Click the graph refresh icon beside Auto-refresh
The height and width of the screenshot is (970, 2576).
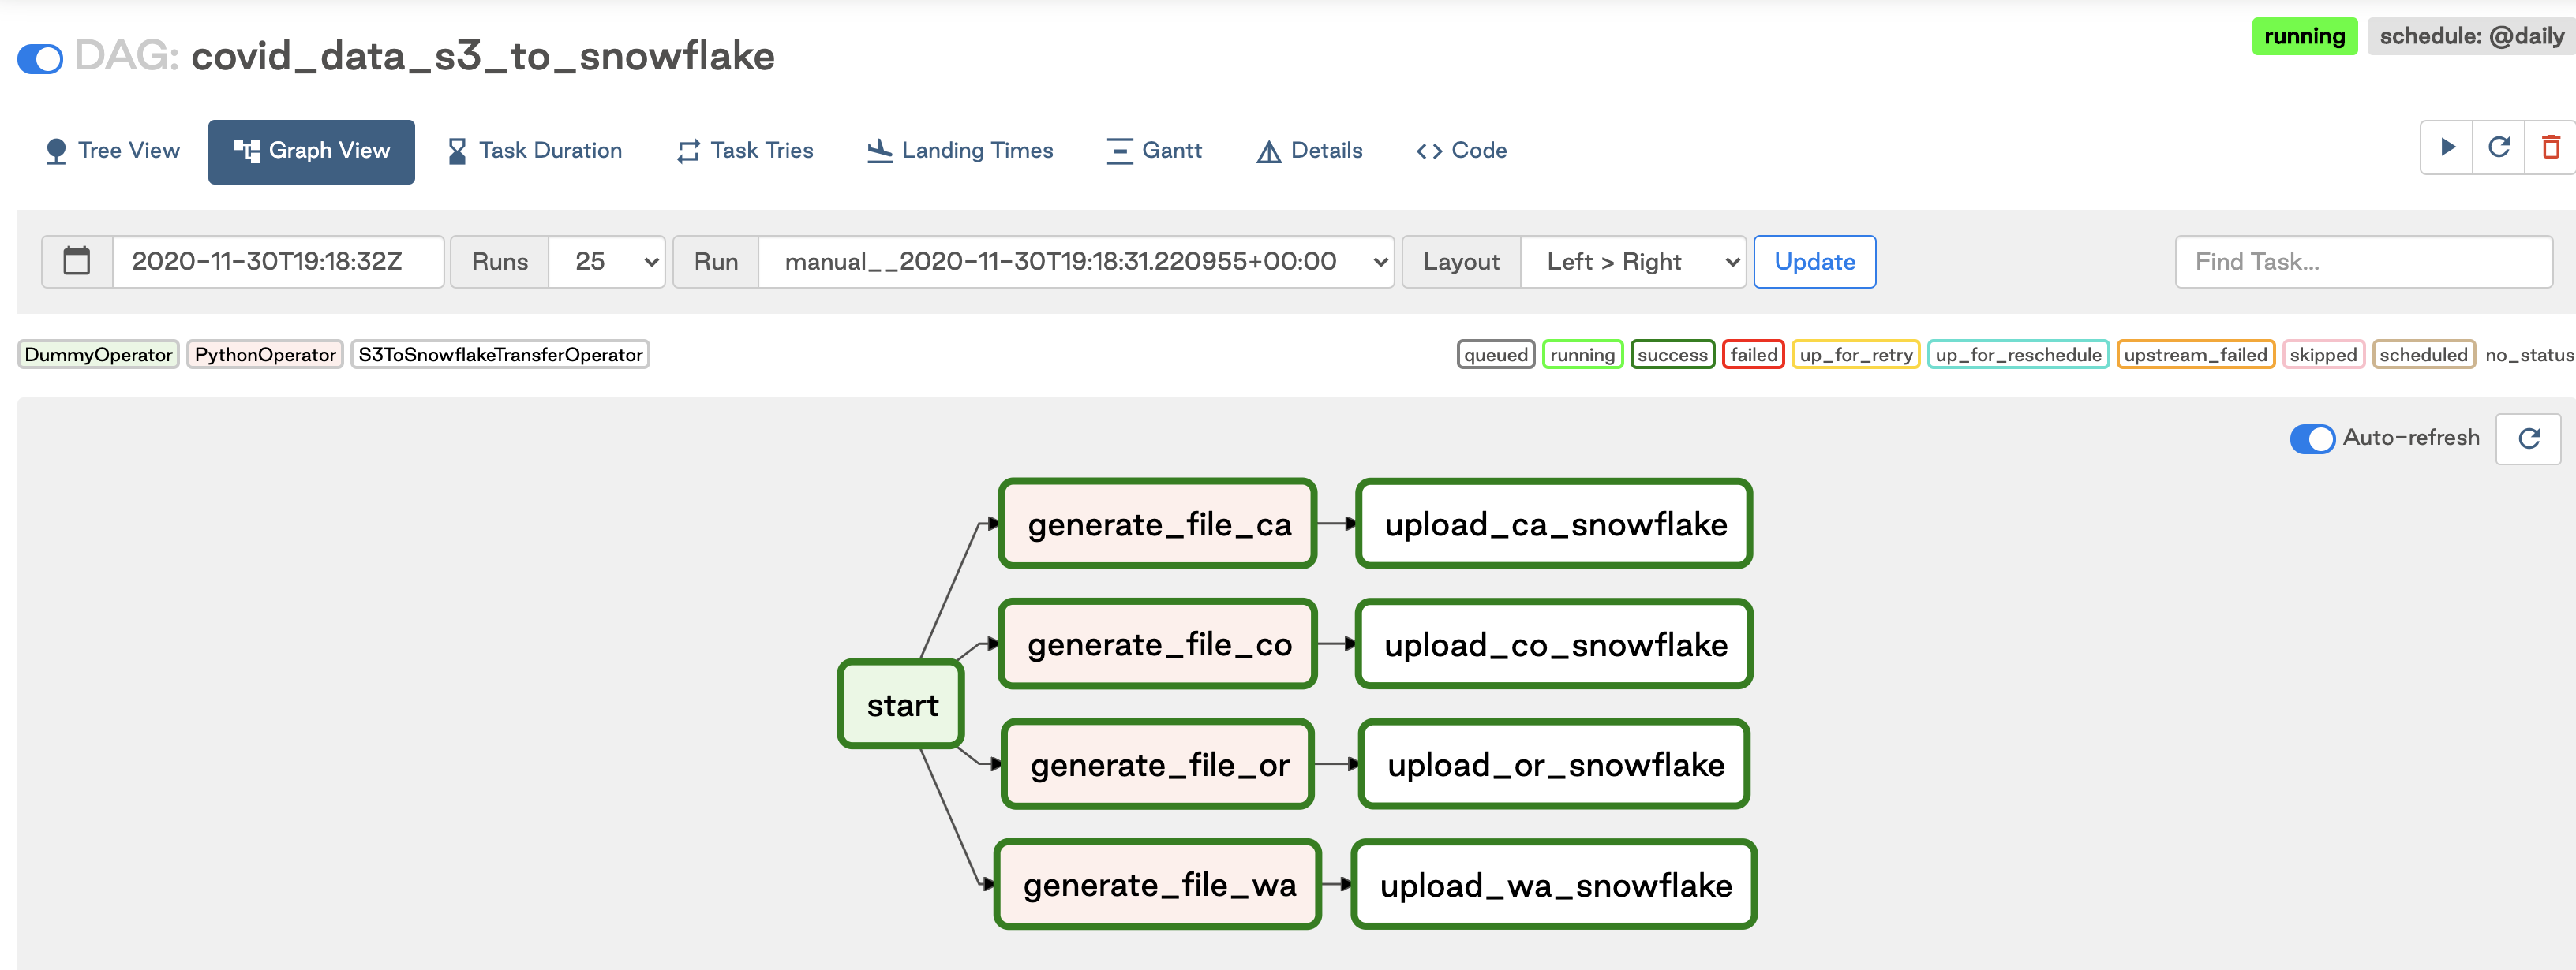(2528, 438)
